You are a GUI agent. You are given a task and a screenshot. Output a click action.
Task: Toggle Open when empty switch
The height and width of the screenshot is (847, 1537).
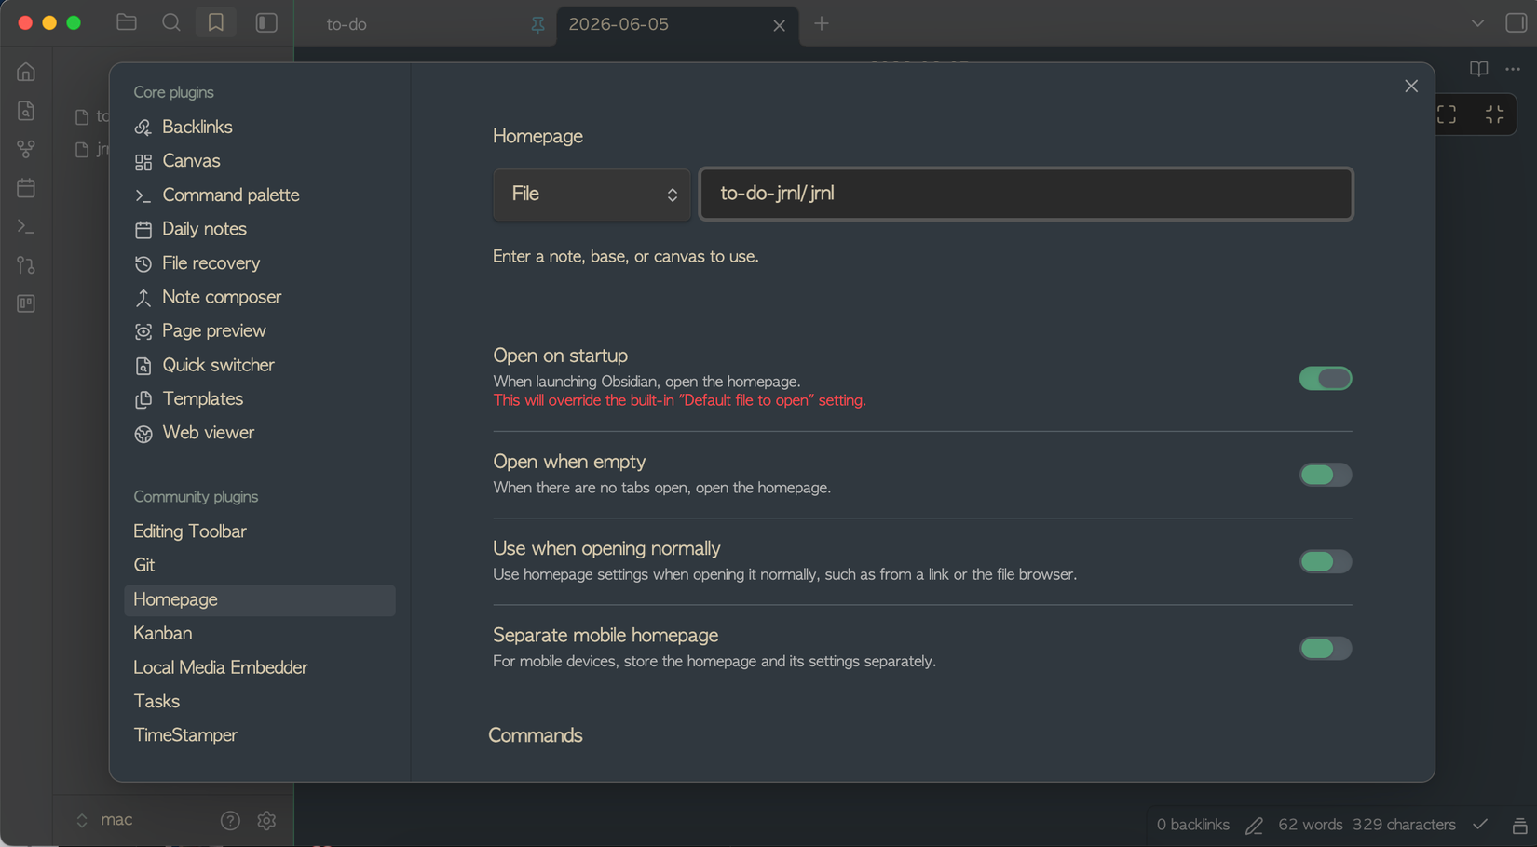click(x=1326, y=475)
